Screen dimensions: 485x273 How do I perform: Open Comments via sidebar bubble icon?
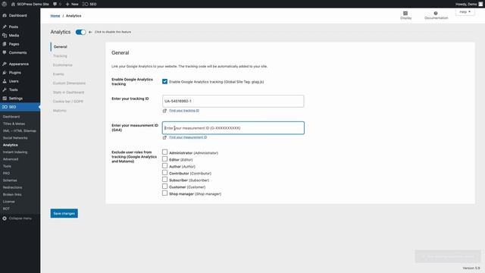click(5, 52)
